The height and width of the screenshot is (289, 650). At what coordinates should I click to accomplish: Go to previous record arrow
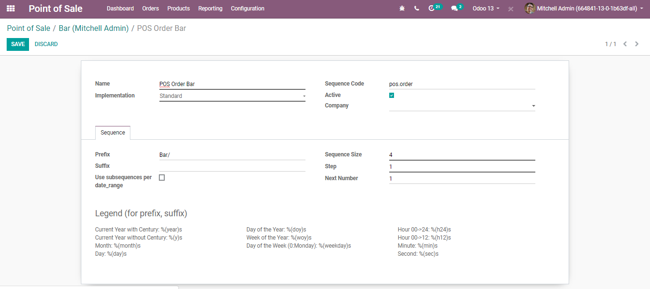click(625, 44)
